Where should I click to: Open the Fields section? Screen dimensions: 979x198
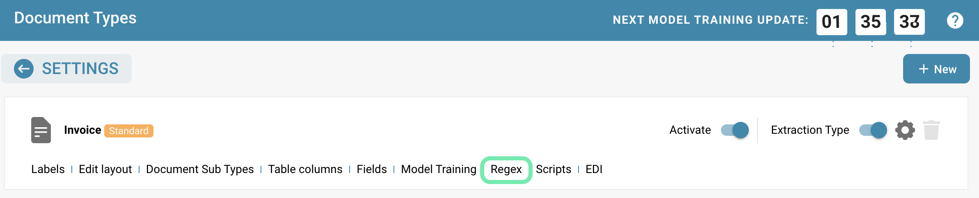[371, 169]
